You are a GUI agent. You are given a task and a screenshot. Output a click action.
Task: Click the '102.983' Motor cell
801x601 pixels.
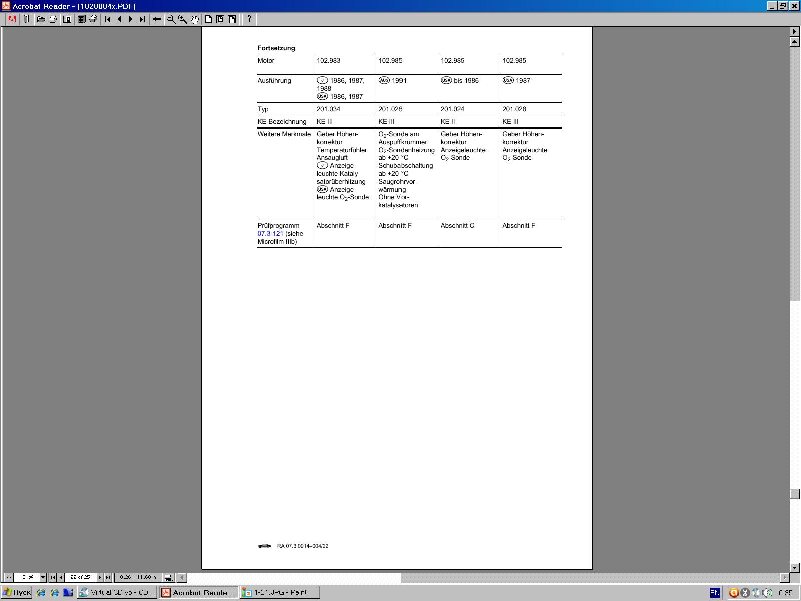click(x=345, y=64)
